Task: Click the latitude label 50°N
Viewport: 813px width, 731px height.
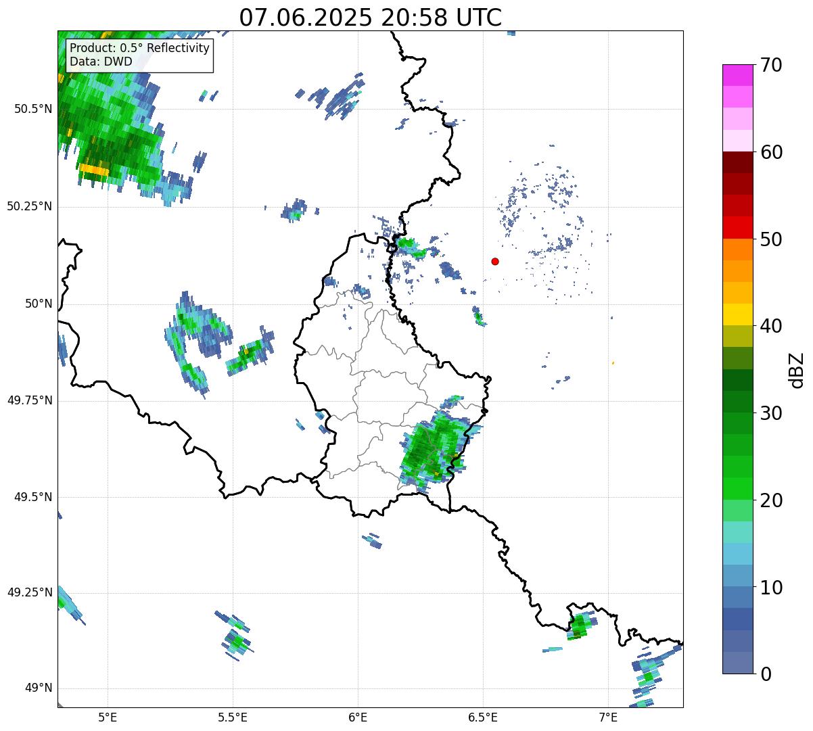Action: tap(39, 304)
